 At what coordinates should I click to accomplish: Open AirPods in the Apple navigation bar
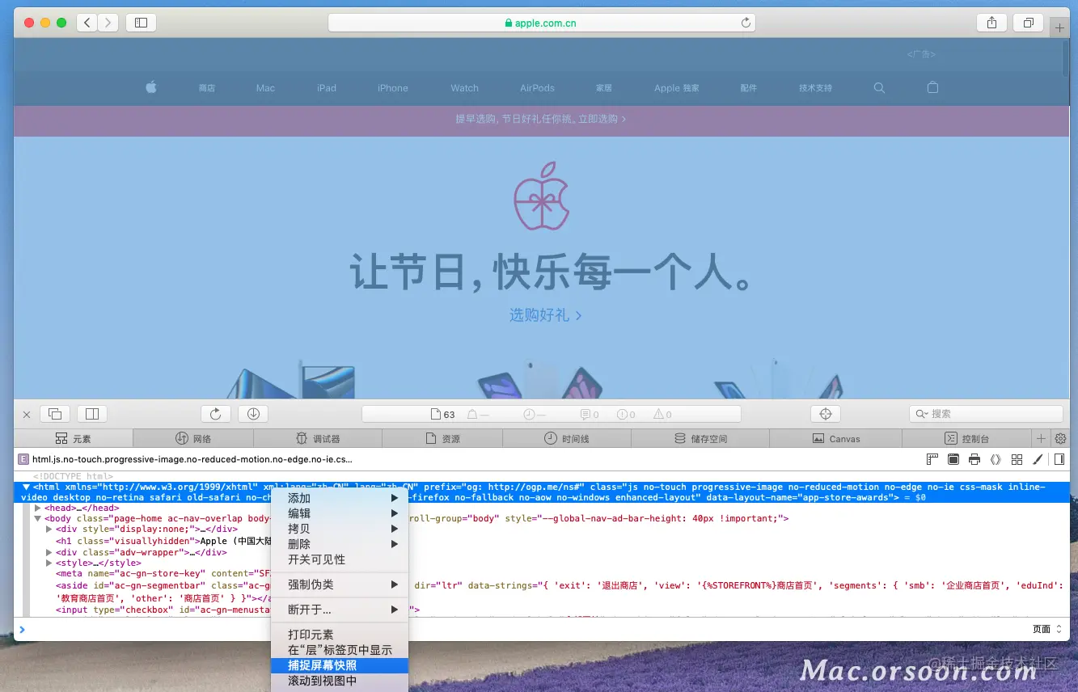(538, 88)
